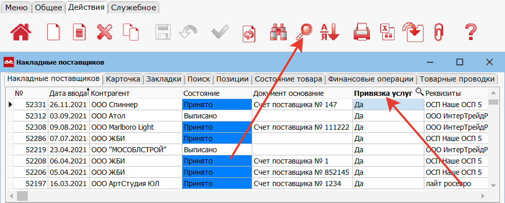Click invoice number 52286
The width and height of the screenshot is (505, 203).
tap(31, 138)
